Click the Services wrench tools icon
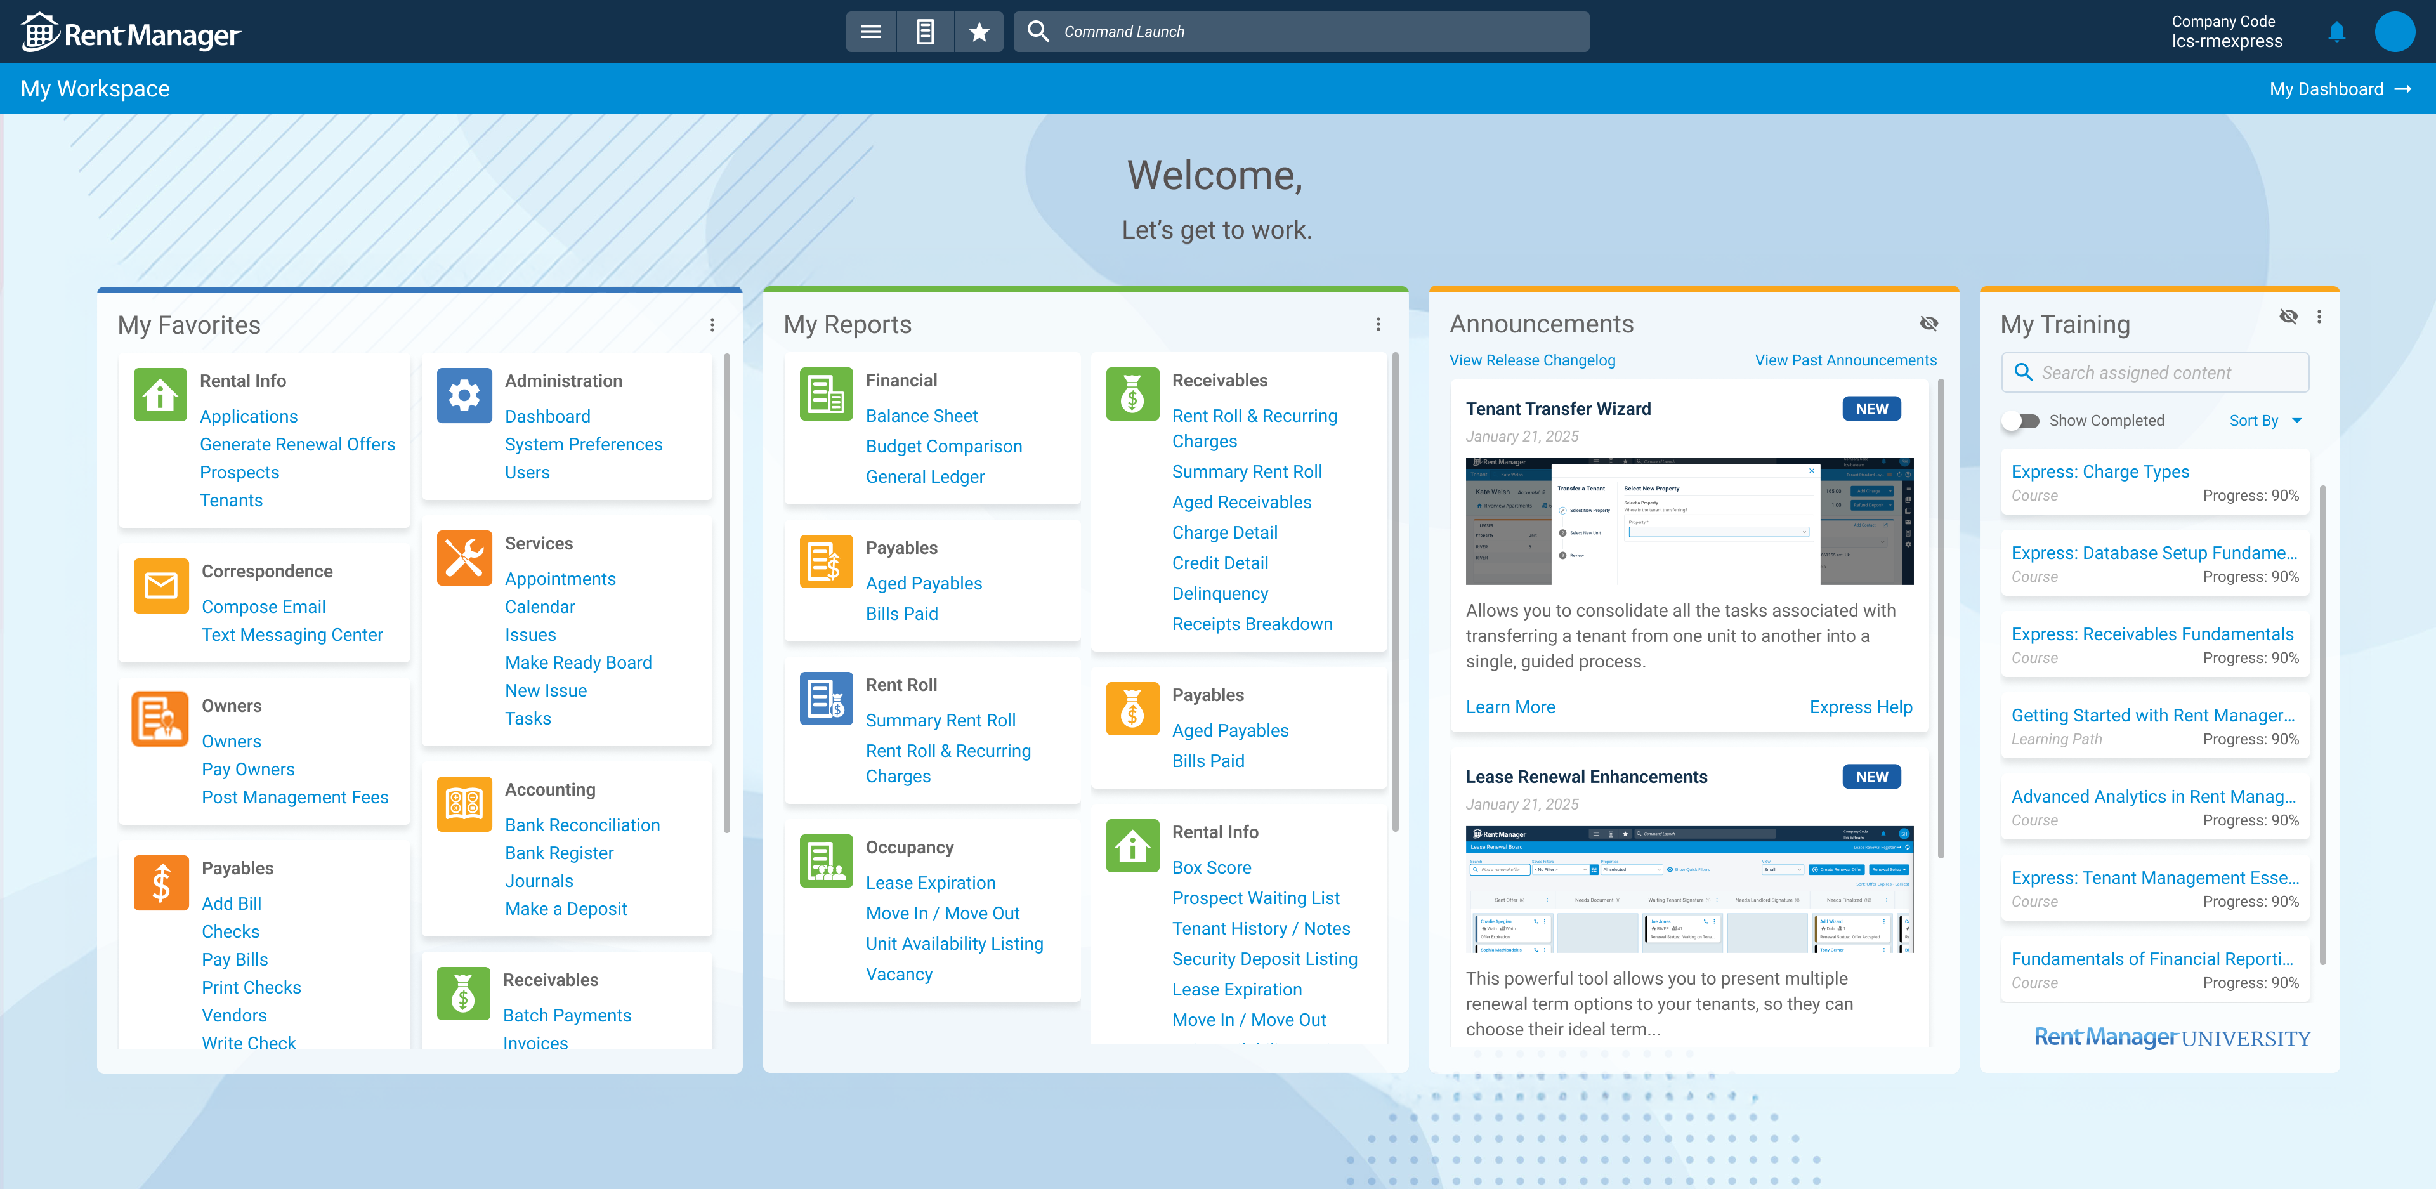The width and height of the screenshot is (2436, 1189). coord(463,558)
